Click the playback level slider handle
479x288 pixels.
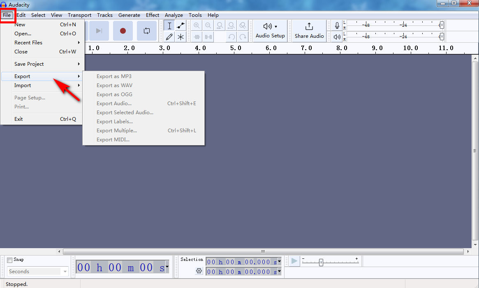[x=442, y=37]
